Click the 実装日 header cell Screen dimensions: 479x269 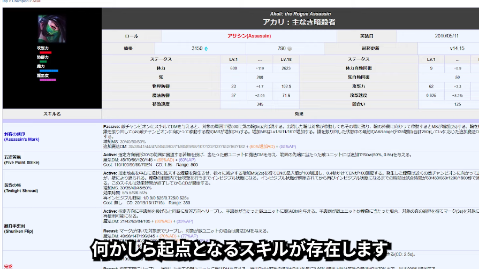point(367,36)
